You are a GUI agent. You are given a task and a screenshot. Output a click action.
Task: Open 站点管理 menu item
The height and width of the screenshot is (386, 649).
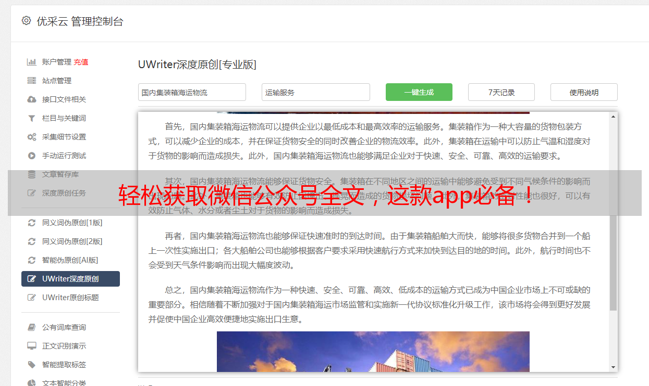[x=57, y=81]
